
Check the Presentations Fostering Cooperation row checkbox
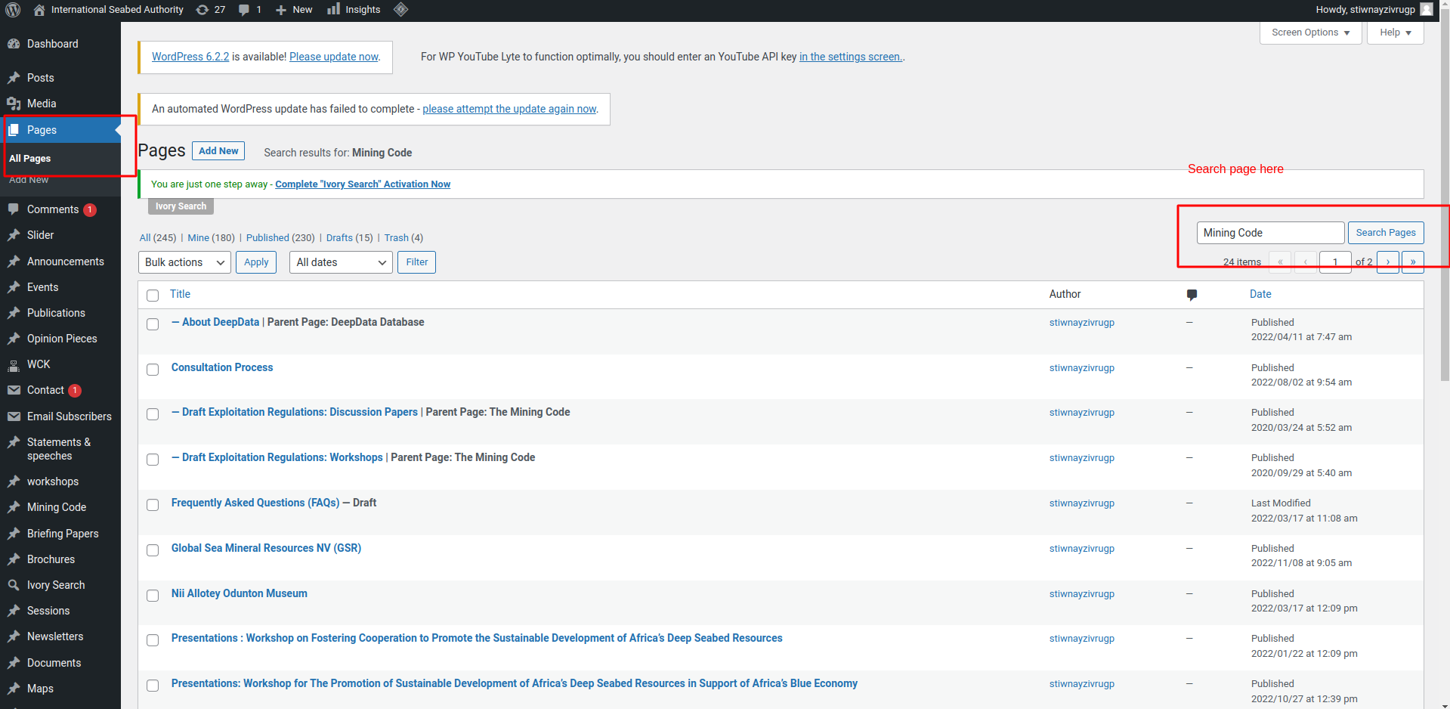(153, 640)
